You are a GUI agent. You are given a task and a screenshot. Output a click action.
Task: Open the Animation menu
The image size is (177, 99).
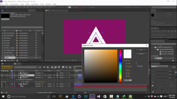click(35, 4)
